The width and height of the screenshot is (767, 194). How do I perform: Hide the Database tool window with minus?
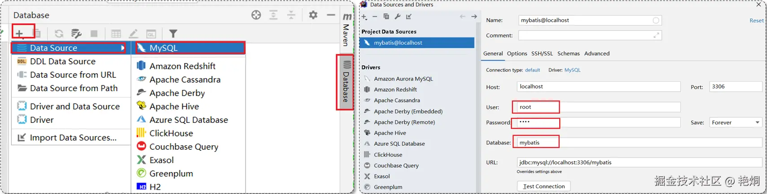coord(331,15)
